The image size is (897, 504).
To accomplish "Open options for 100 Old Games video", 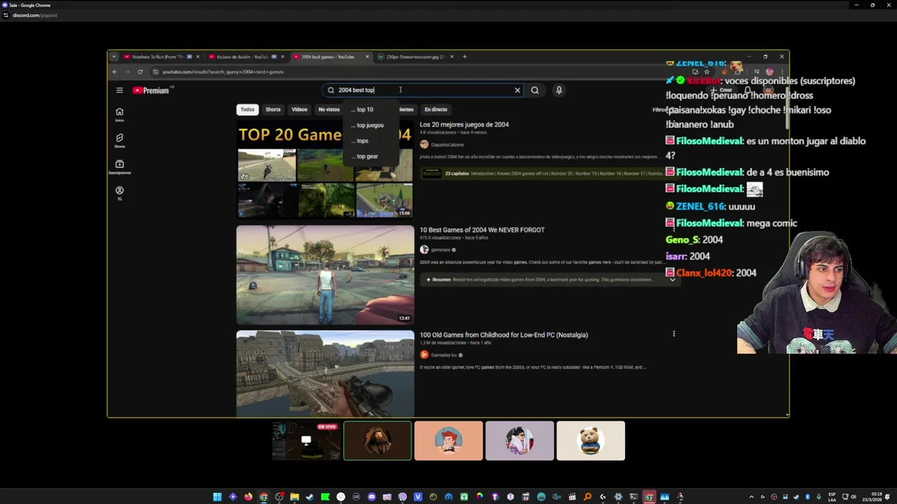I will pyautogui.click(x=673, y=334).
